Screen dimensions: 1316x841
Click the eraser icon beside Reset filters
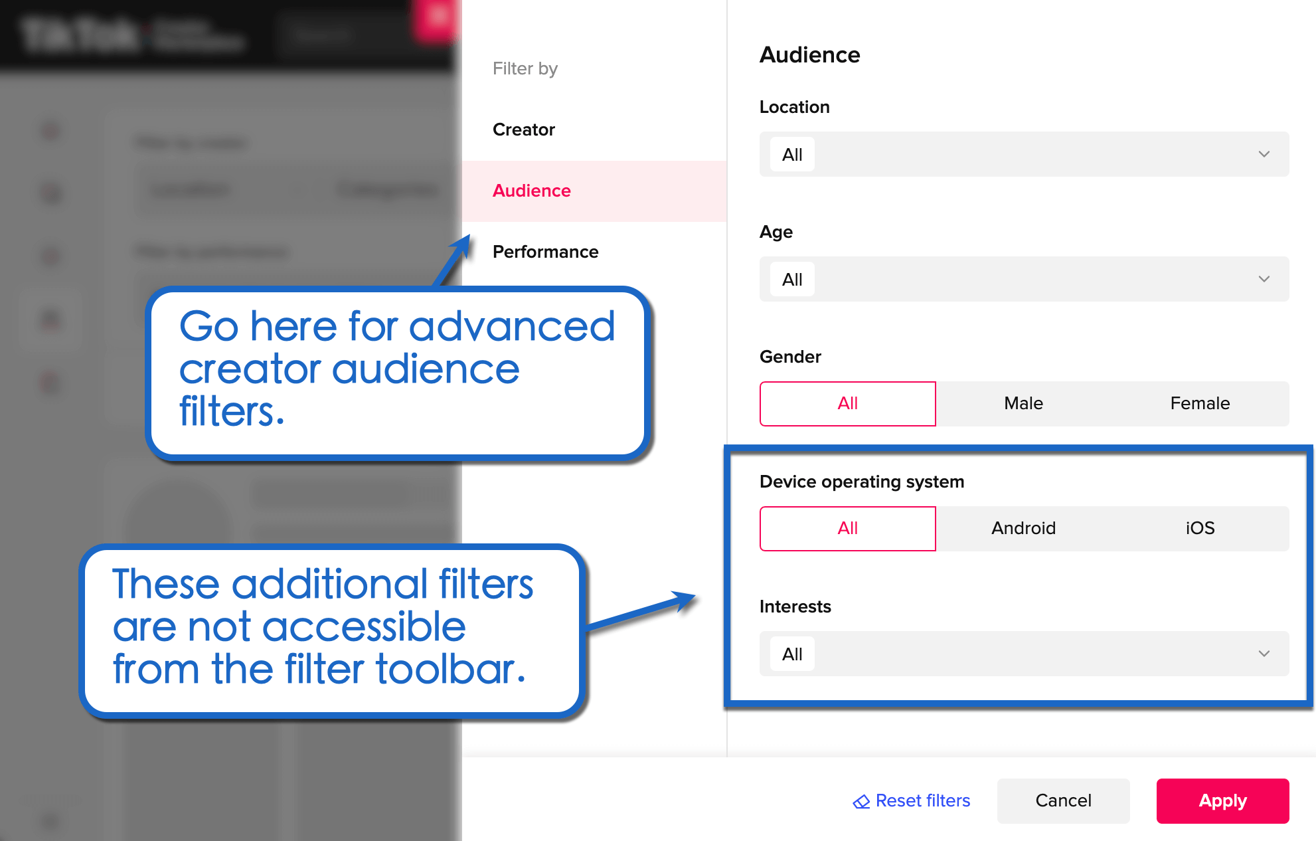[861, 801]
